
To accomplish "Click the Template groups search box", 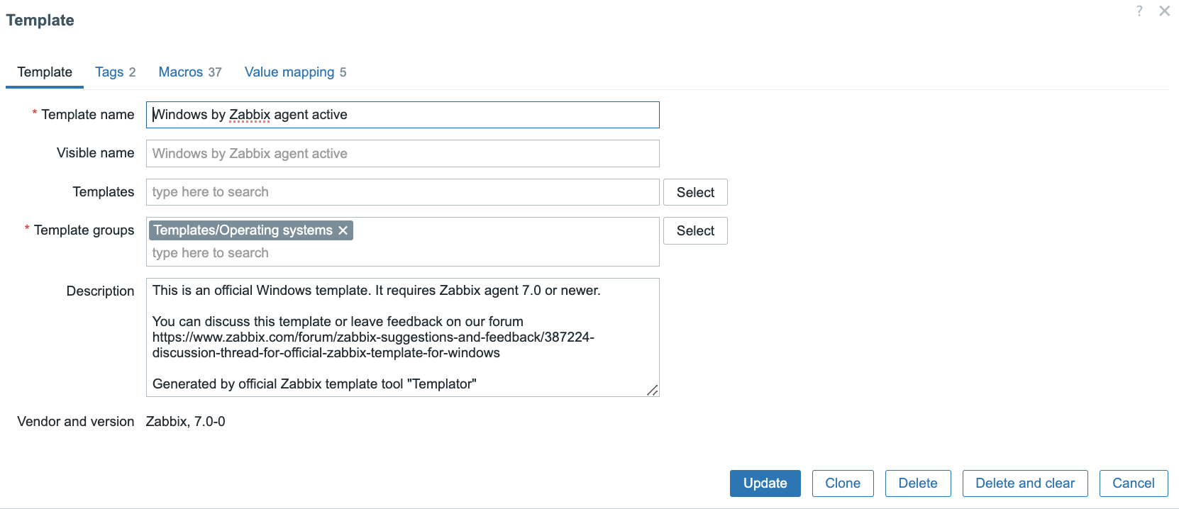I will point(402,253).
